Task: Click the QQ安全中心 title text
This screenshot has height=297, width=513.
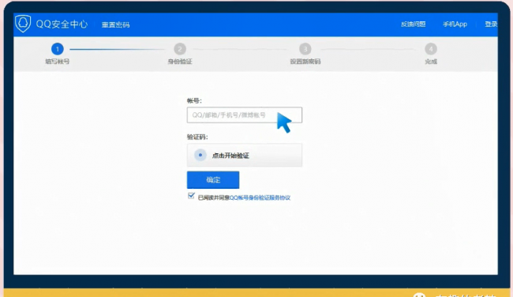Action: (62, 24)
